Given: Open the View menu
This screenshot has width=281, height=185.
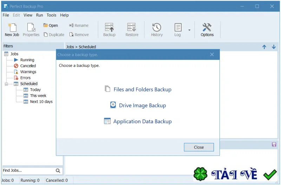Looking at the screenshot, I should click(28, 15).
